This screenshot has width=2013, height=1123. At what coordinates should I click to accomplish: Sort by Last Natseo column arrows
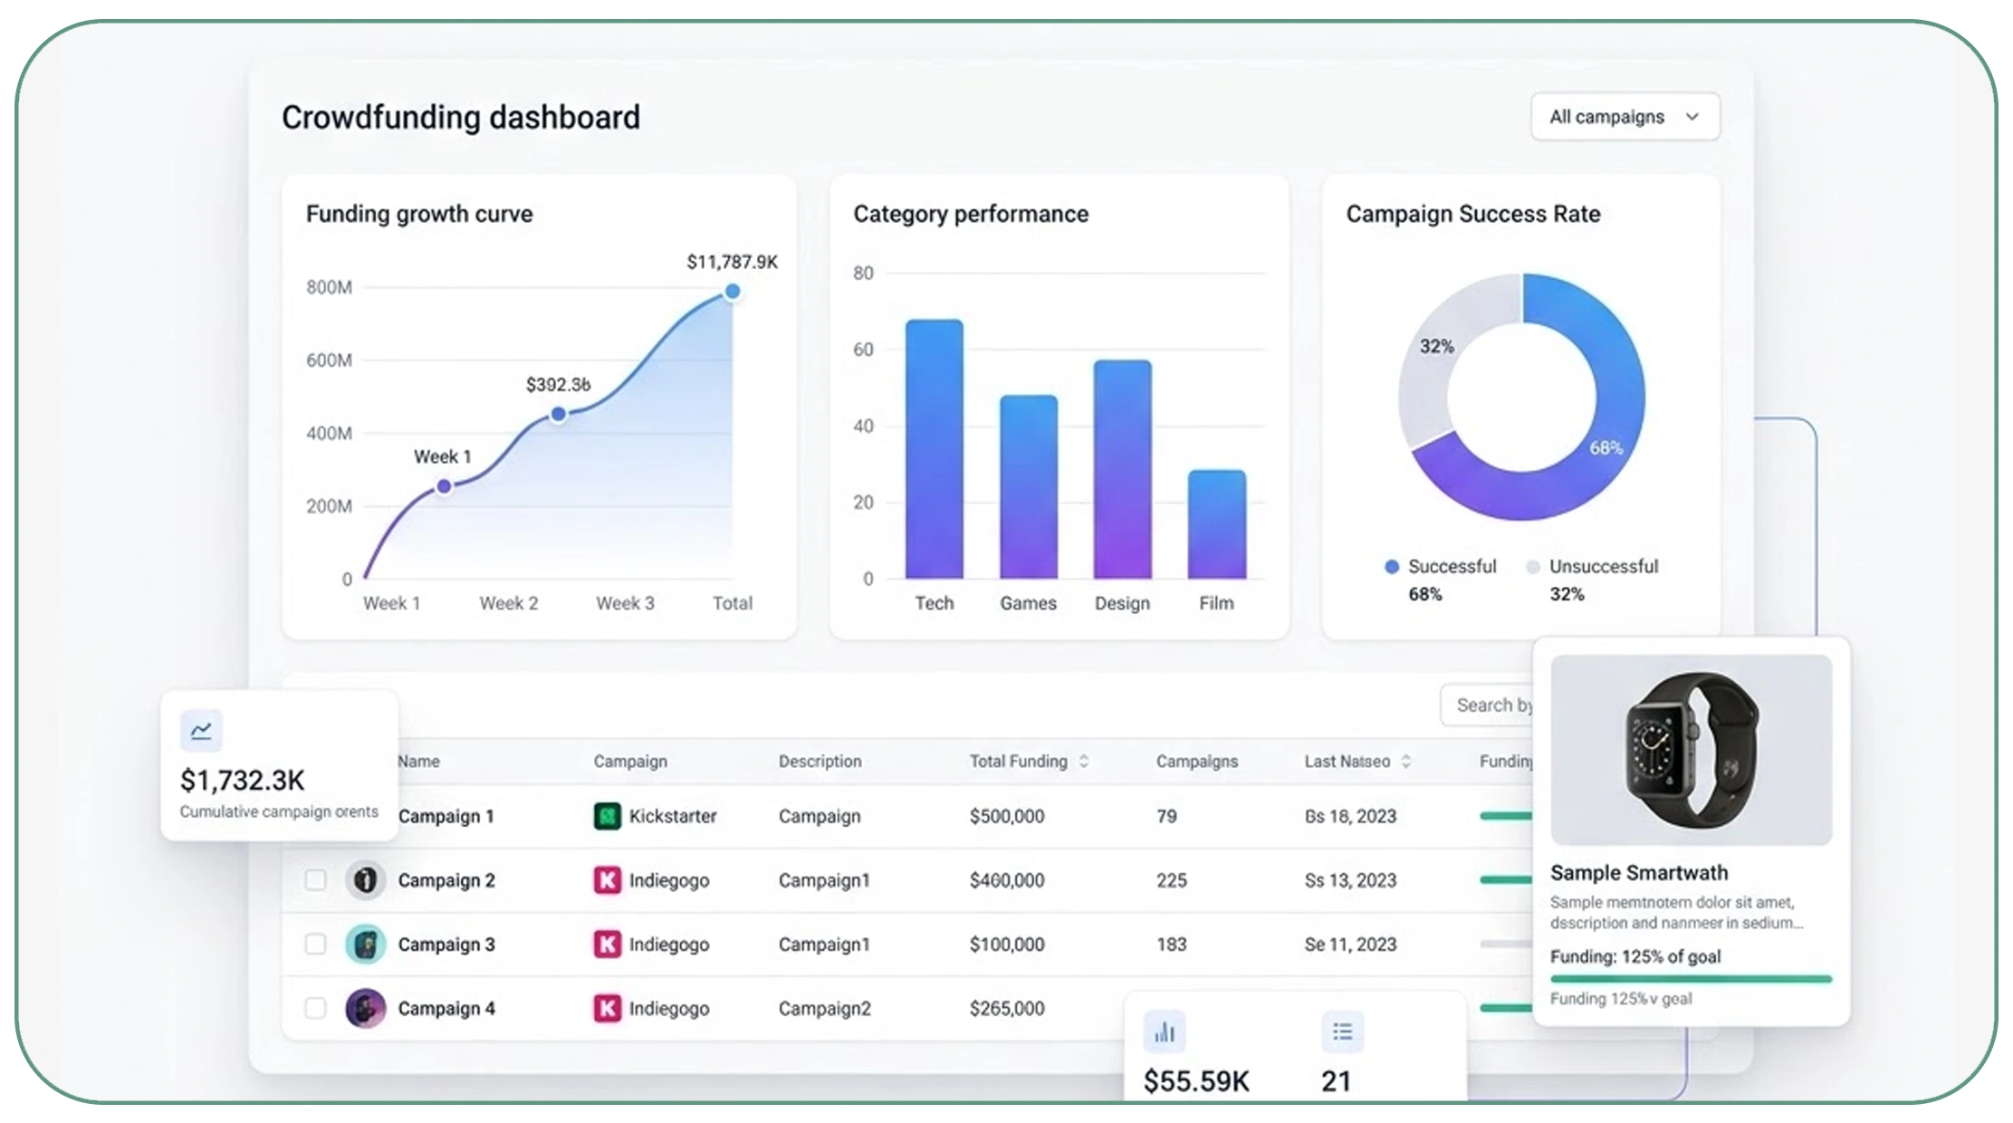click(1406, 762)
